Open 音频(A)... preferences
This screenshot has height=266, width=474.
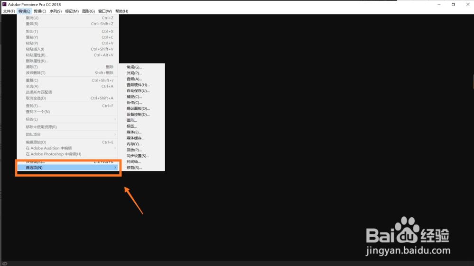[x=141, y=79]
